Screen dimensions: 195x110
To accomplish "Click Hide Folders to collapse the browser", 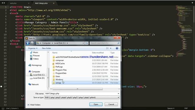I will [34, 105].
